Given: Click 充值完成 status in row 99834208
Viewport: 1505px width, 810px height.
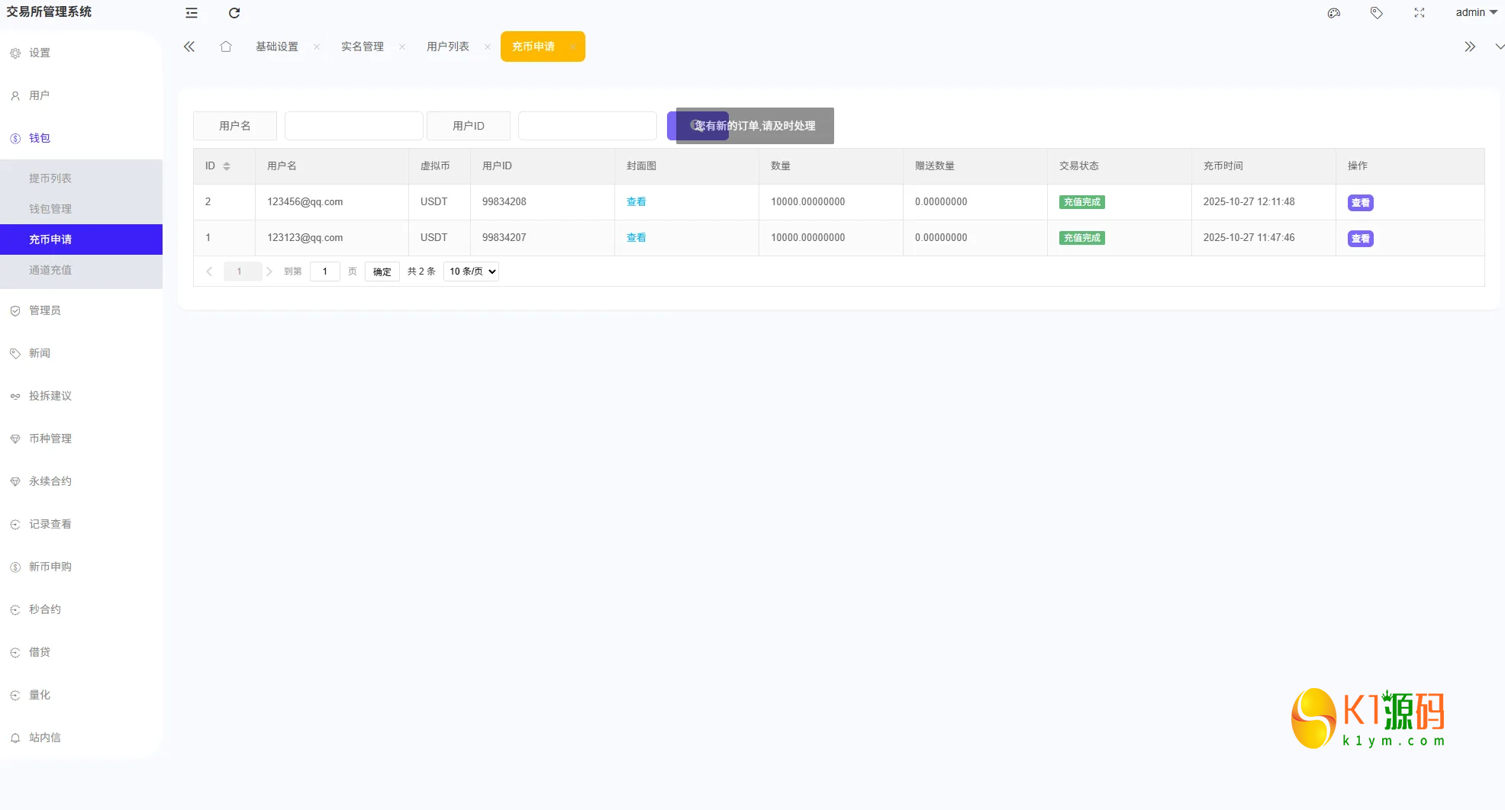Looking at the screenshot, I should (1082, 202).
